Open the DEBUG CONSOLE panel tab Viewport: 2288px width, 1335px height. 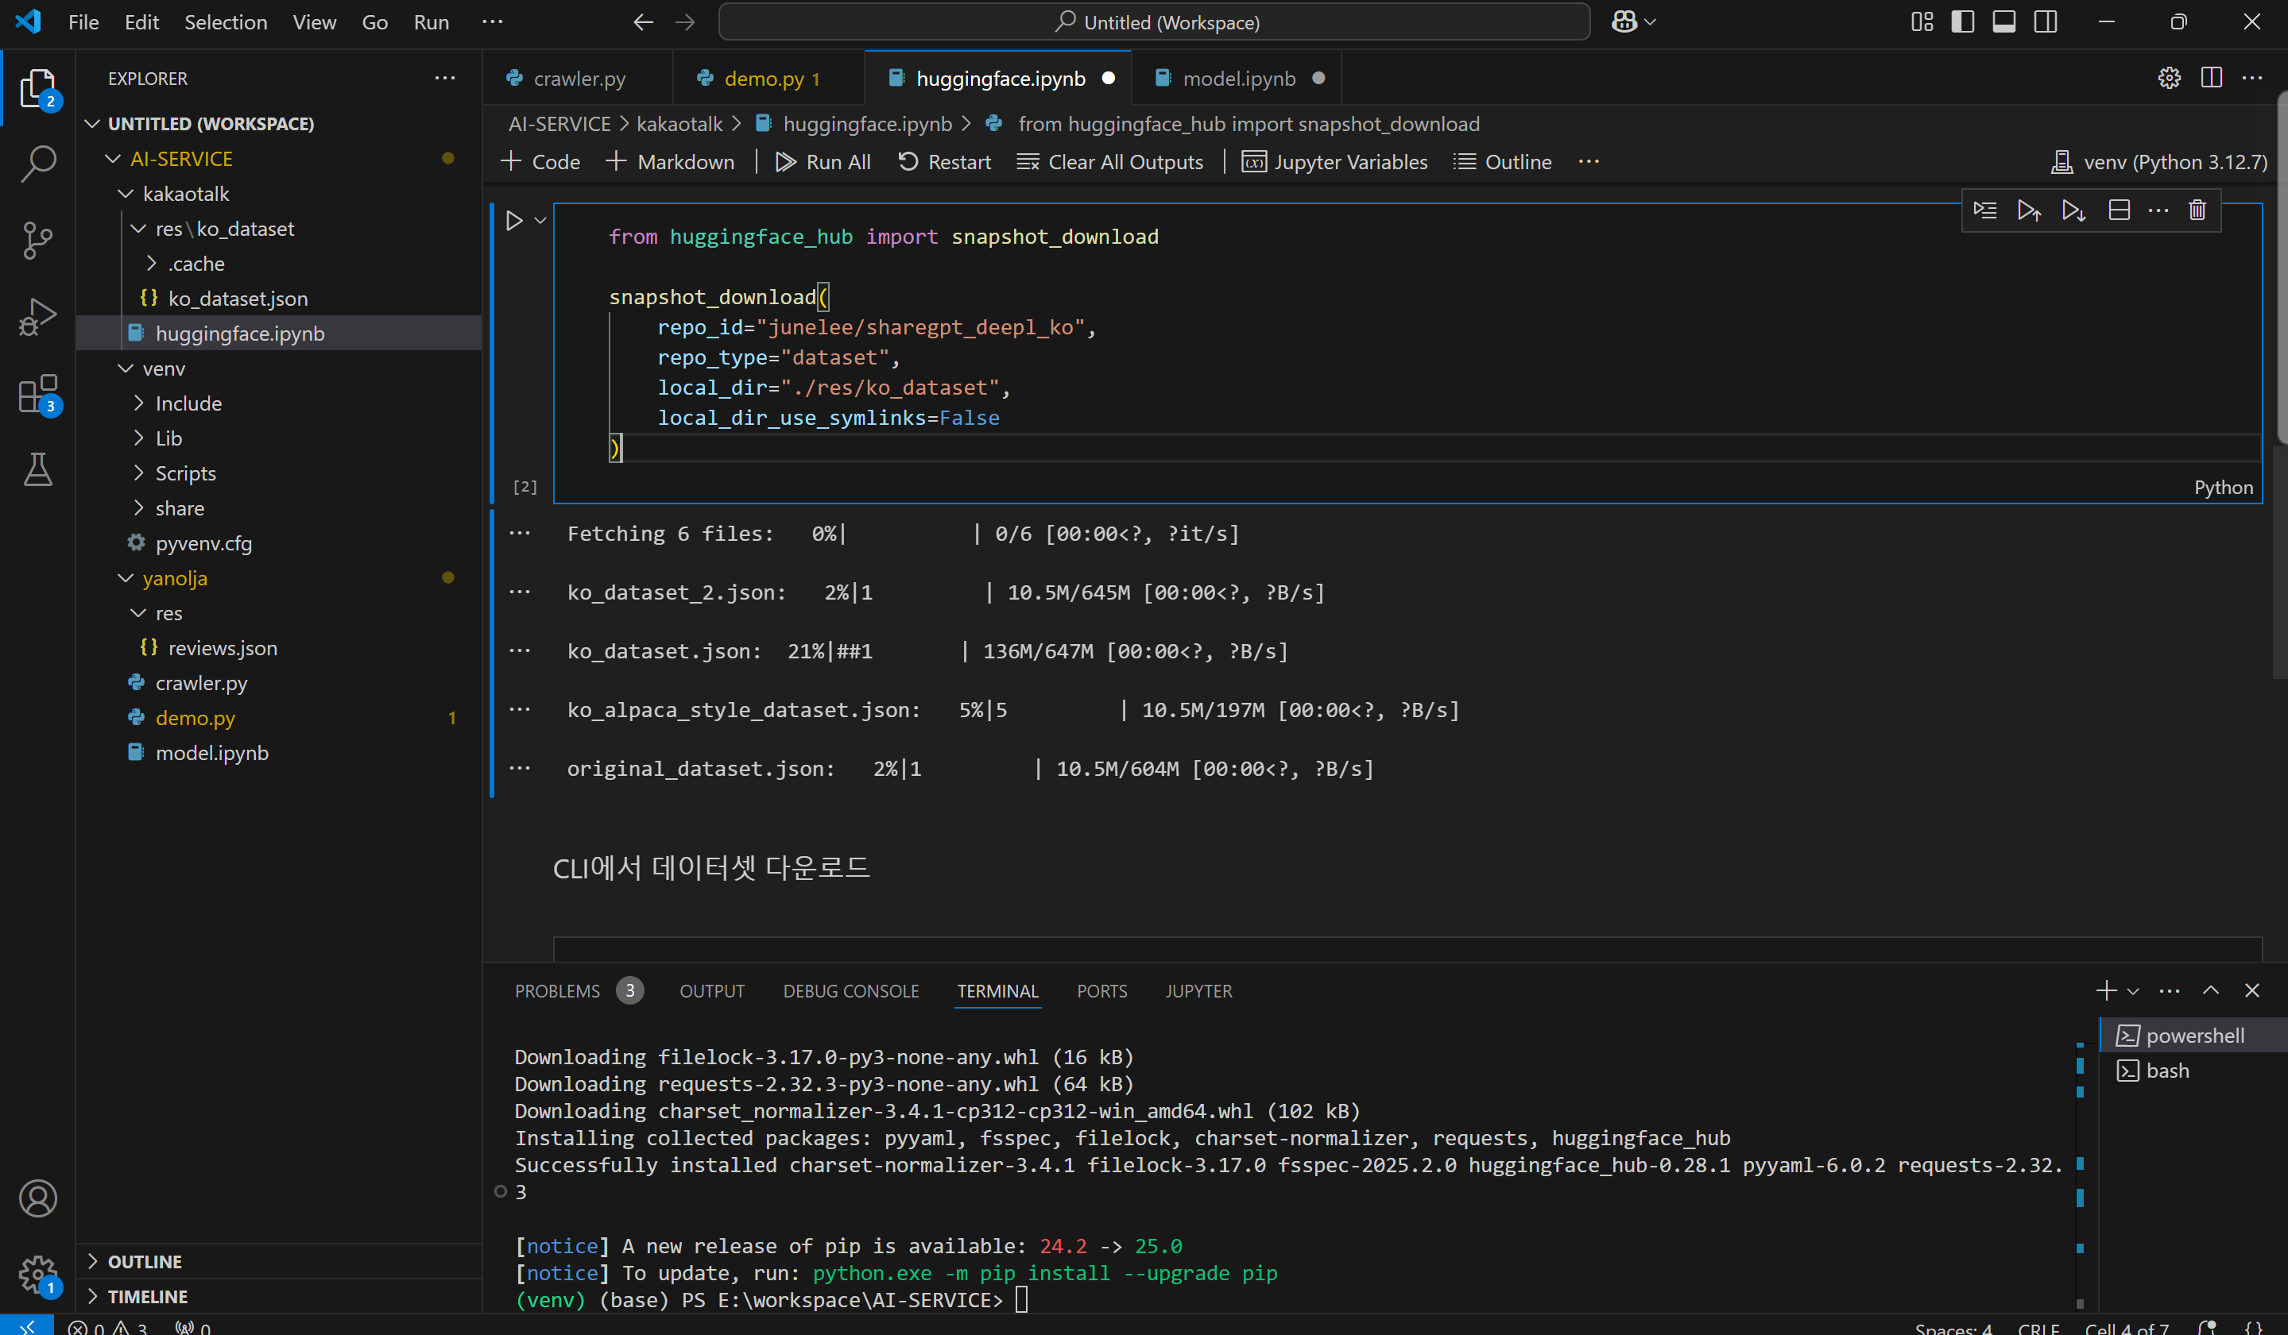point(850,991)
